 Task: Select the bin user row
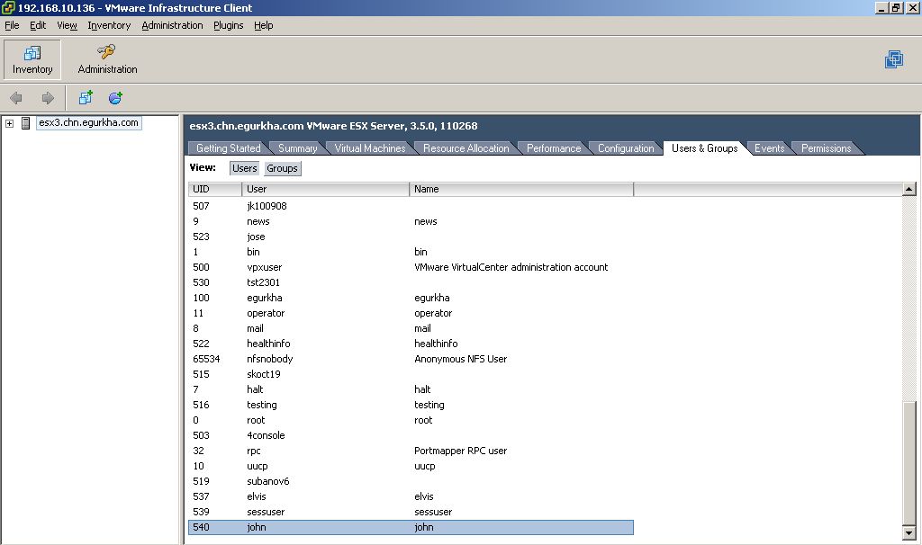(x=411, y=252)
